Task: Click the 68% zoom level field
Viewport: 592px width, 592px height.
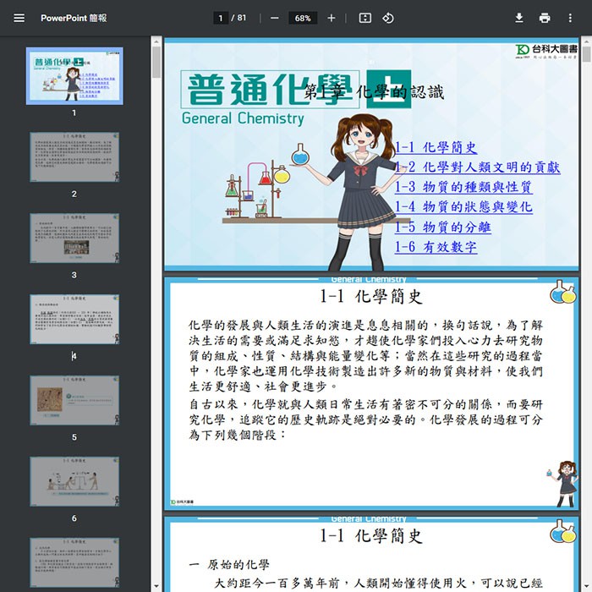Action: tap(302, 18)
